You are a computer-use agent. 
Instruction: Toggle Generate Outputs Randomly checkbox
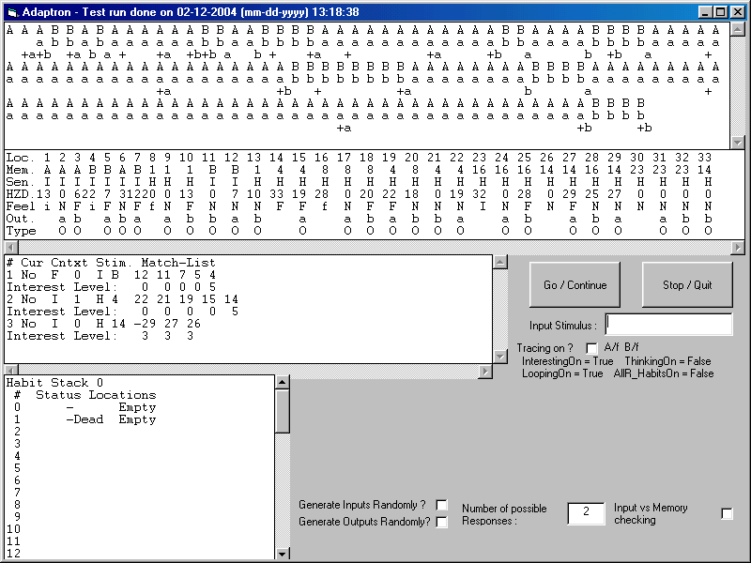click(x=441, y=522)
